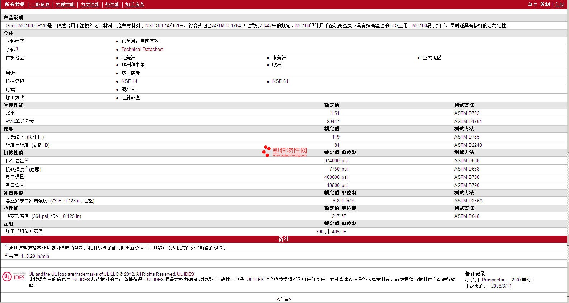The width and height of the screenshot is (569, 303).
Task: Click the 注射成型 processing method value
Action: coord(131,98)
